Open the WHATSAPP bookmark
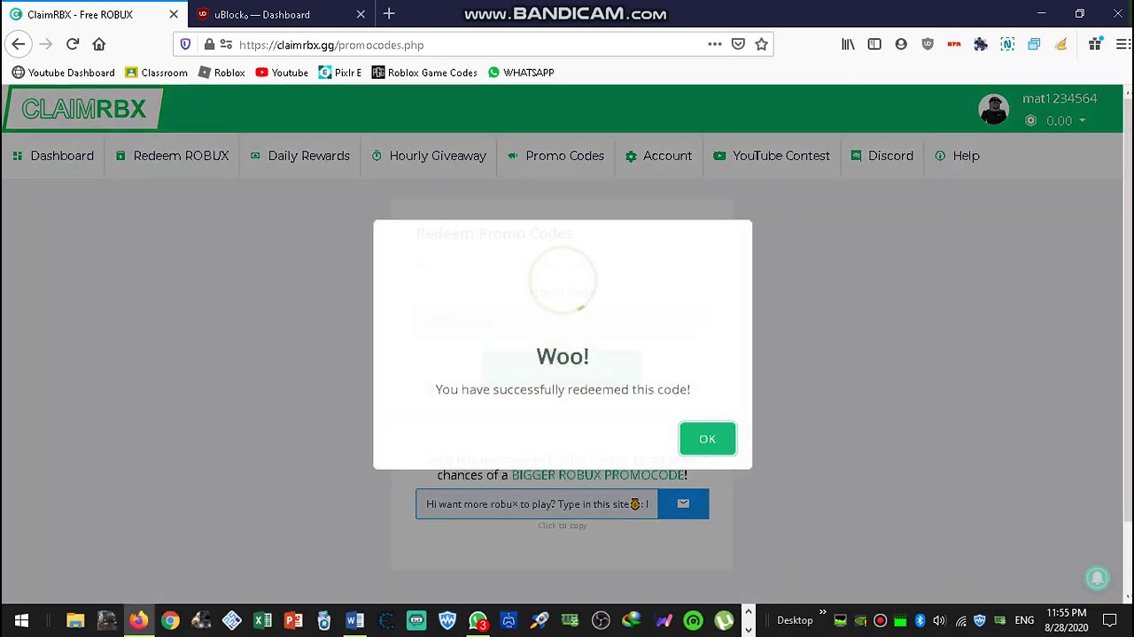Viewport: 1134px width, 637px height. (521, 73)
